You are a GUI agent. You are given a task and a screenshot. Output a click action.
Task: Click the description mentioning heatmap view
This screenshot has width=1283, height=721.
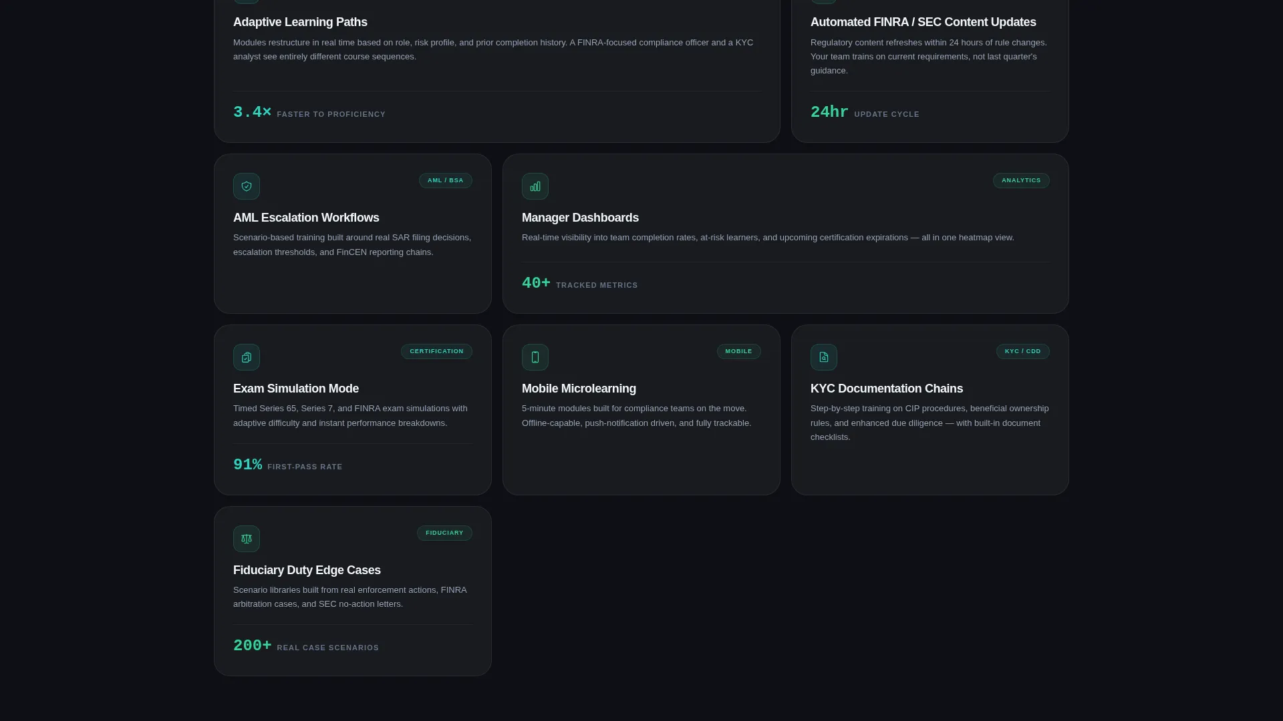768,238
